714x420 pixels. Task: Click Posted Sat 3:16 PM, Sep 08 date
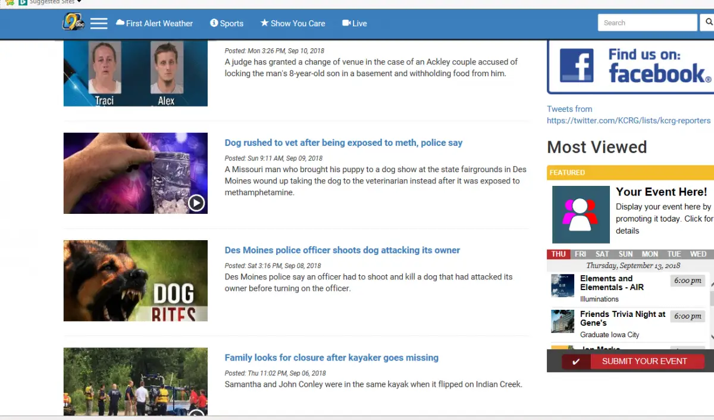point(273,266)
